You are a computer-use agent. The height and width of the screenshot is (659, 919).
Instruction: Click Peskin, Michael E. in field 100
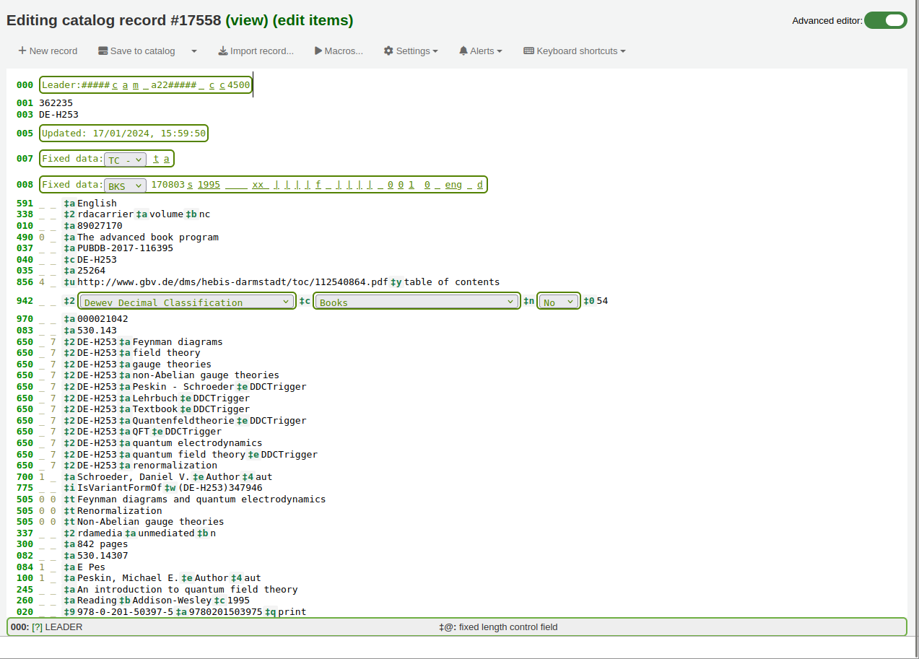point(128,578)
